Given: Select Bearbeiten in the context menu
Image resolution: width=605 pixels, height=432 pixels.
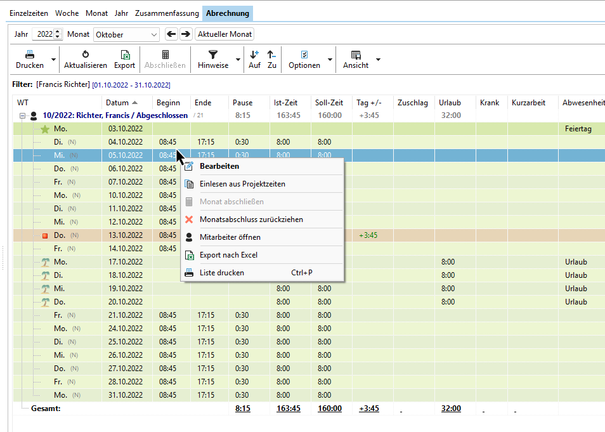Looking at the screenshot, I should pos(219,166).
